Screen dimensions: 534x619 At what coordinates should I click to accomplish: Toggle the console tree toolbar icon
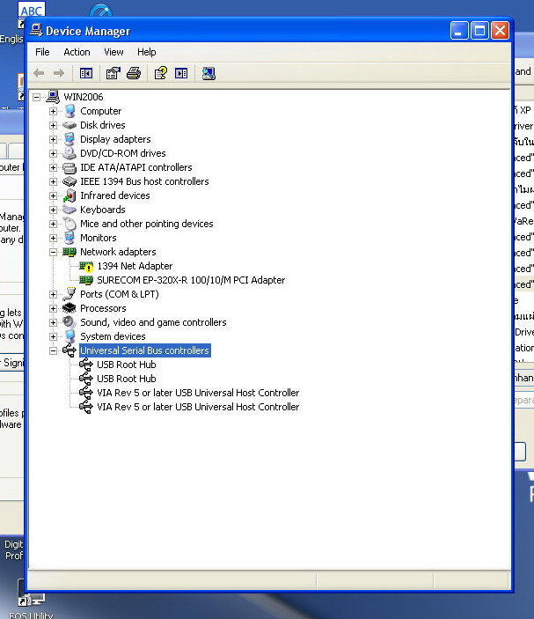(x=86, y=73)
